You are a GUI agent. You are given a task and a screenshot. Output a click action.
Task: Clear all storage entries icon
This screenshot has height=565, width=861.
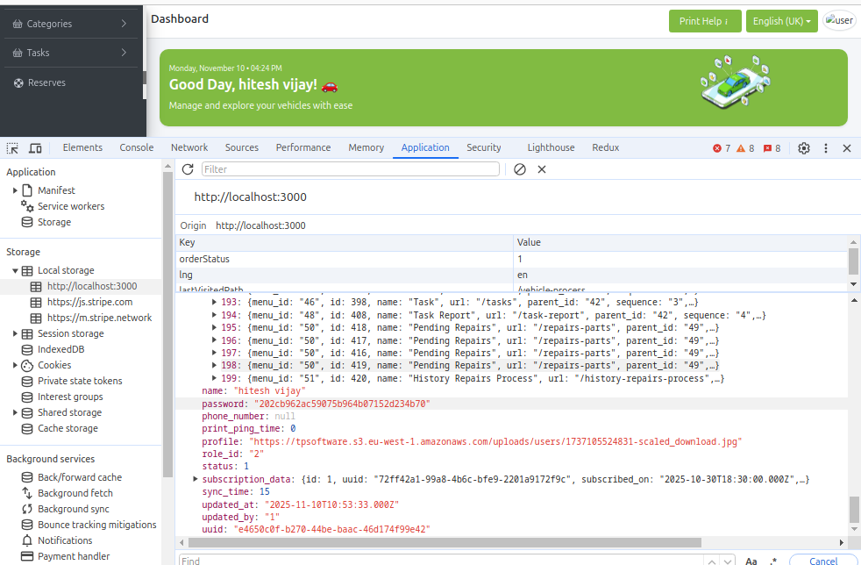[519, 169]
